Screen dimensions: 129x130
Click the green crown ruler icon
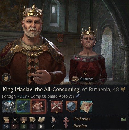click(x=124, y=119)
